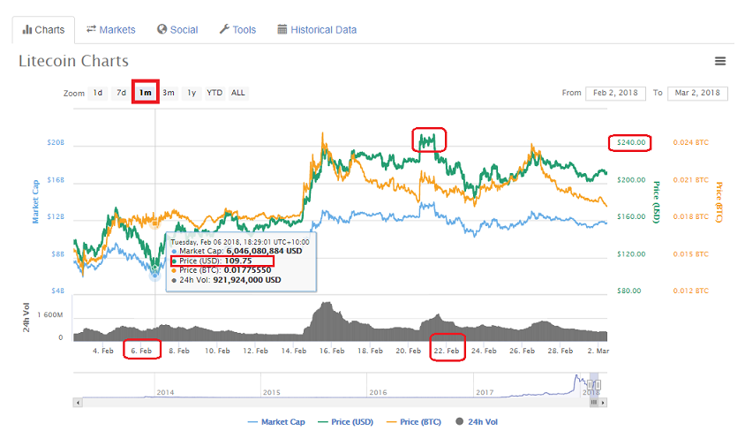Switch to the Social tab
This screenshot has width=745, height=431.
pos(177,30)
